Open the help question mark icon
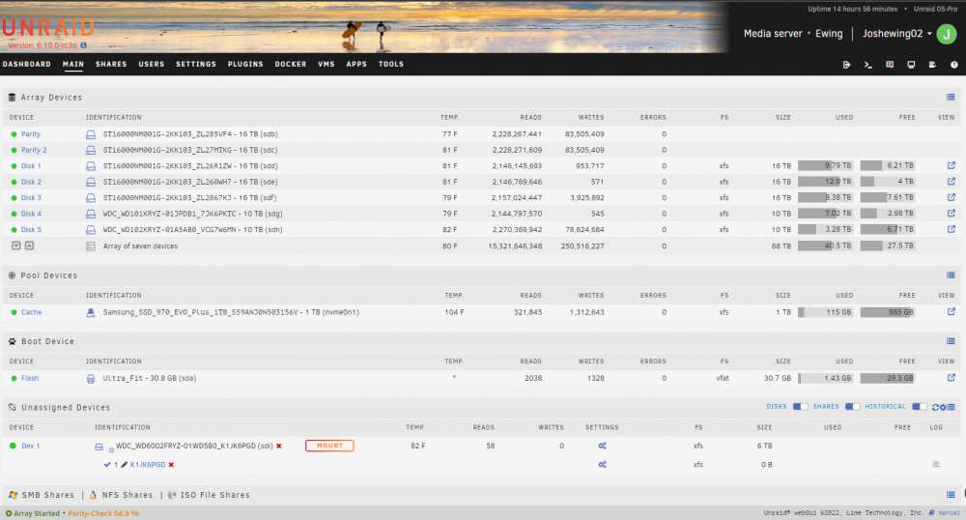 (953, 65)
